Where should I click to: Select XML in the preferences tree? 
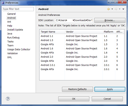[10, 57]
